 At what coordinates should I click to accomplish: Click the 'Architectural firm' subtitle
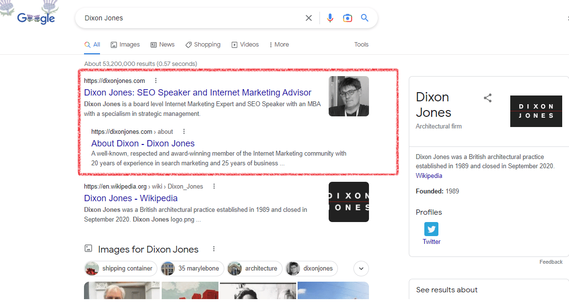pos(439,127)
